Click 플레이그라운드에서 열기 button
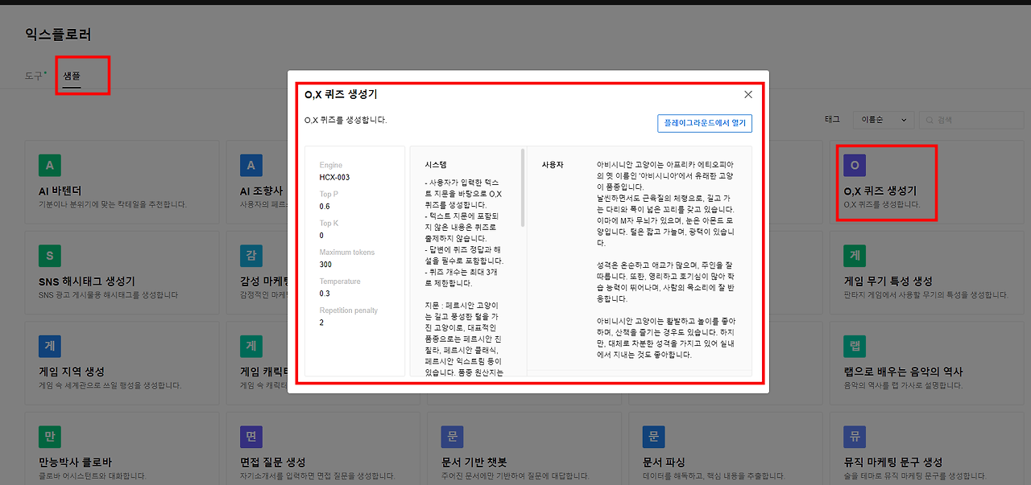Image resolution: width=1031 pixels, height=485 pixels. click(x=705, y=123)
